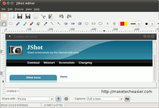Click the Save floppy disk icon
The width and height of the screenshot is (159, 108).
coord(20,16)
